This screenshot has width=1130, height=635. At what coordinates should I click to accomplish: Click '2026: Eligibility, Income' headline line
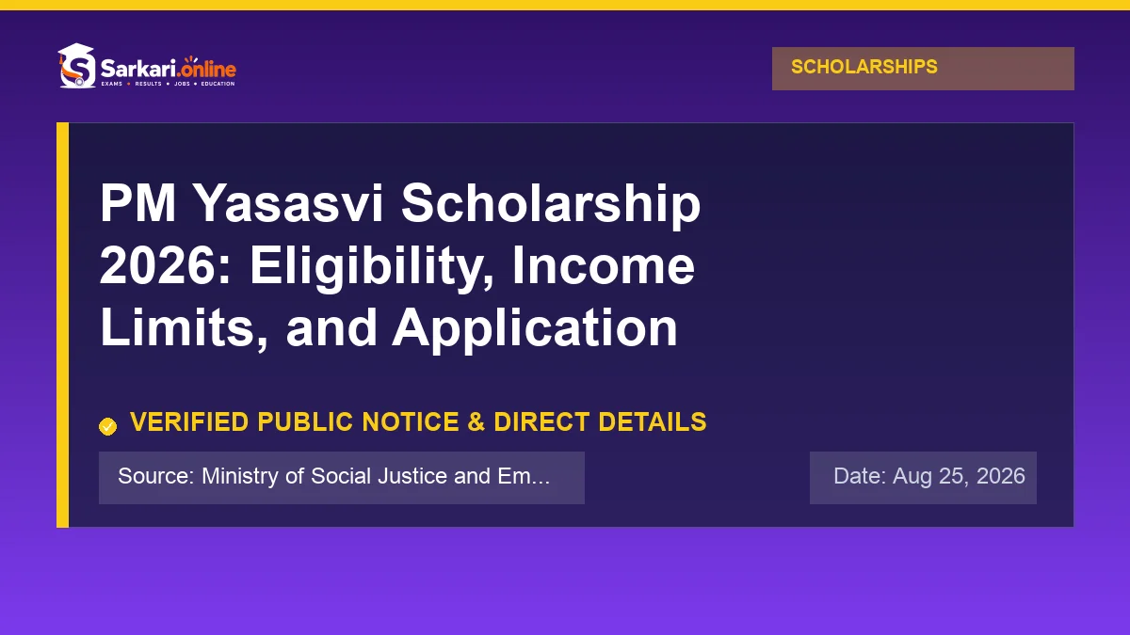coord(397,266)
